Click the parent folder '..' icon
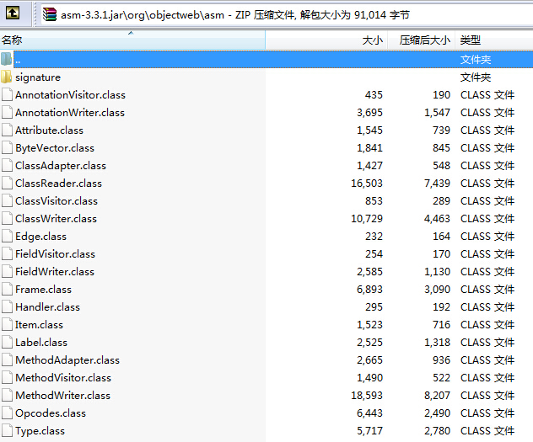The width and height of the screenshot is (533, 442). tap(7, 59)
